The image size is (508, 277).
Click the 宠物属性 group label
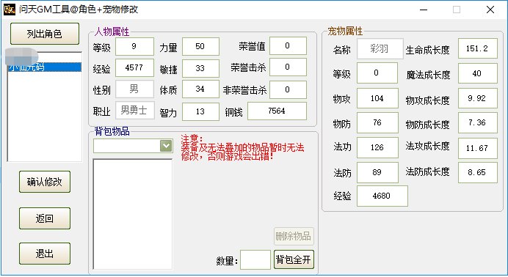tap(345, 31)
